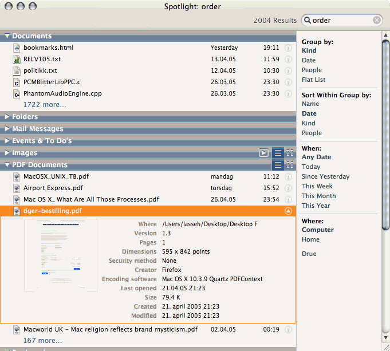Screen dimensions: 390x351
Task: Group results by Date
Action: click(309, 60)
